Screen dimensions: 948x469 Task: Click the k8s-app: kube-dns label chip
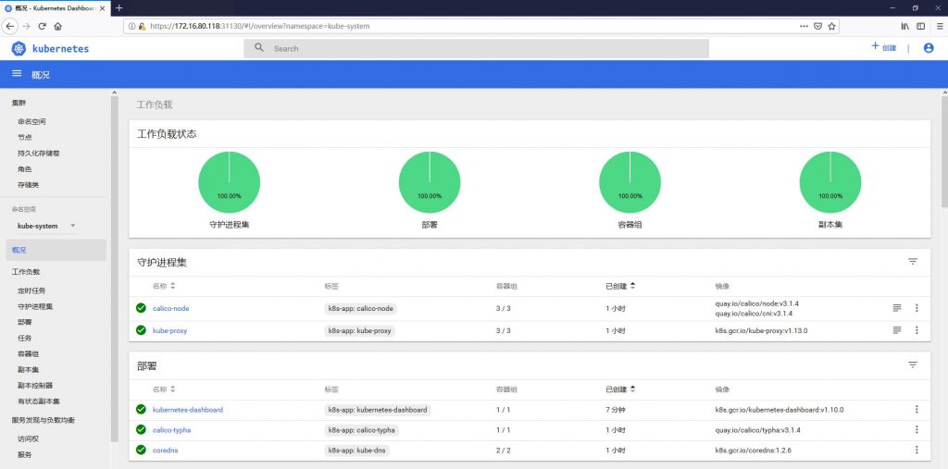coord(357,450)
